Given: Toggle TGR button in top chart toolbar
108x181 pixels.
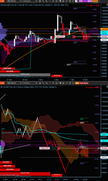Looking at the screenshot, I should (x=81, y=1).
